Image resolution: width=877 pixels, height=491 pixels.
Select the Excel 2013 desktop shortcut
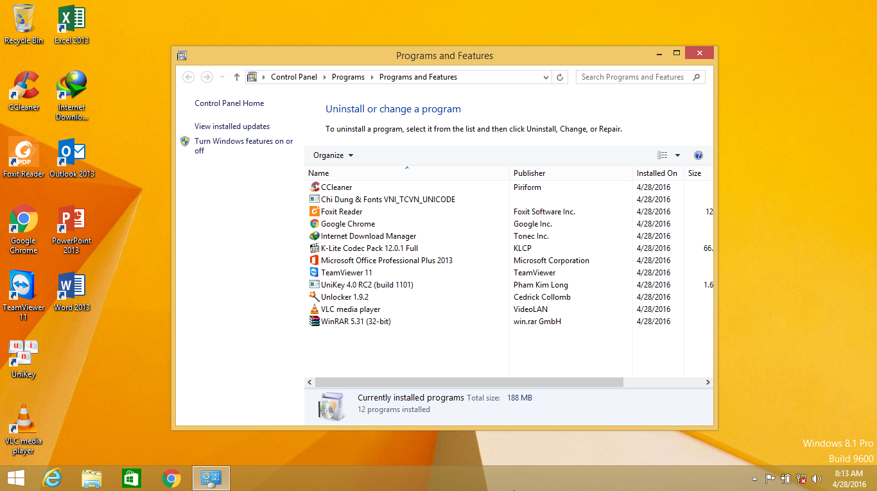pos(71,24)
